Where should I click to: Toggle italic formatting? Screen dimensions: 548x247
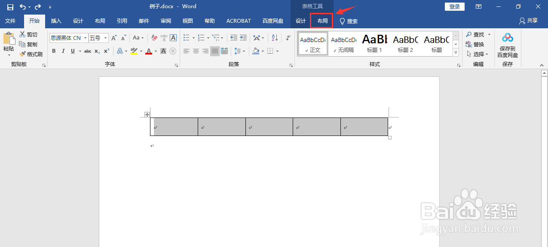point(64,51)
